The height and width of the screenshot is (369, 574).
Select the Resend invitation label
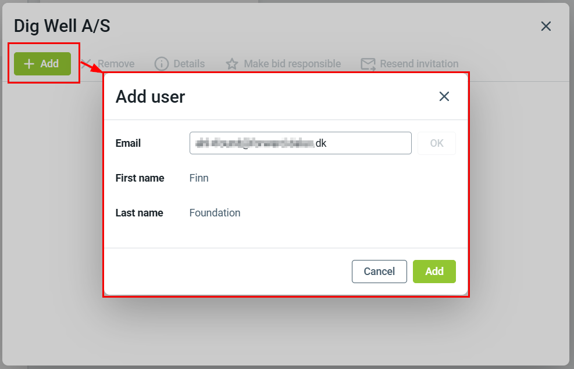point(419,64)
